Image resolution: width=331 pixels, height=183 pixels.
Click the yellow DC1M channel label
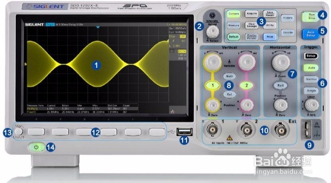pyautogui.click(x=182, y=51)
